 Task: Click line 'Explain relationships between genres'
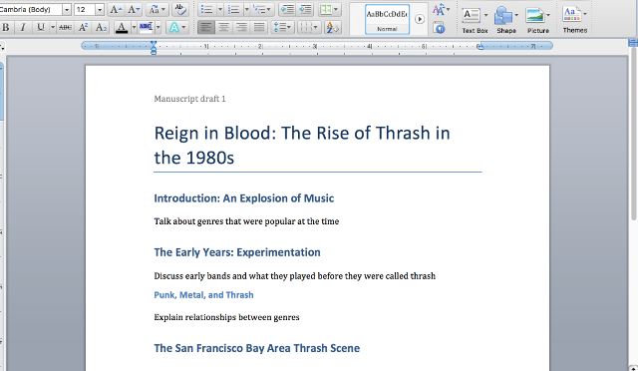226,317
